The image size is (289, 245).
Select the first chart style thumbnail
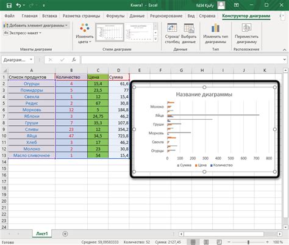pyautogui.click(x=110, y=32)
